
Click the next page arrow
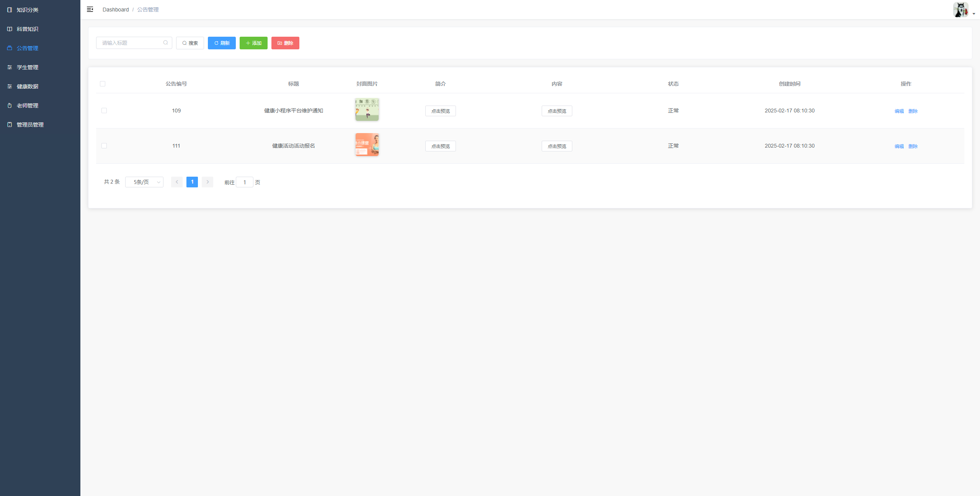coord(207,182)
